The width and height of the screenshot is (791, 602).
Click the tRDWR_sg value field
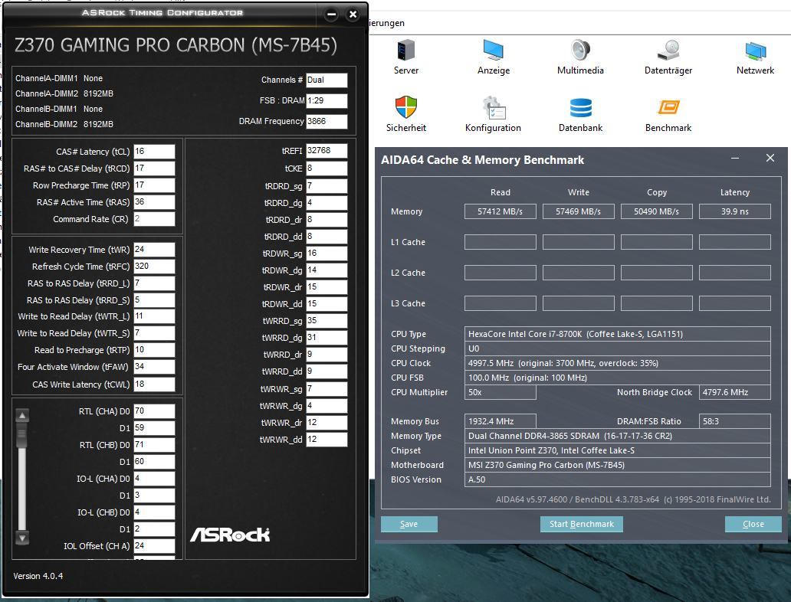coord(327,254)
